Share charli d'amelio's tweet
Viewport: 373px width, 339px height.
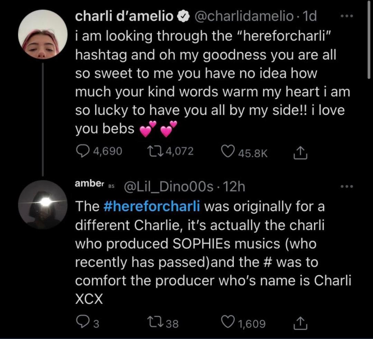pyautogui.click(x=300, y=152)
